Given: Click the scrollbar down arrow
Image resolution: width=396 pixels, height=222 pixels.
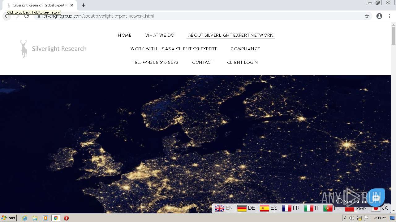Looking at the screenshot, I should click(x=394, y=211).
